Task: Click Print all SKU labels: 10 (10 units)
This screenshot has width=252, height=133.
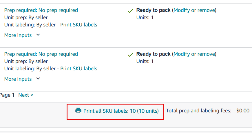Action: pyautogui.click(x=121, y=111)
